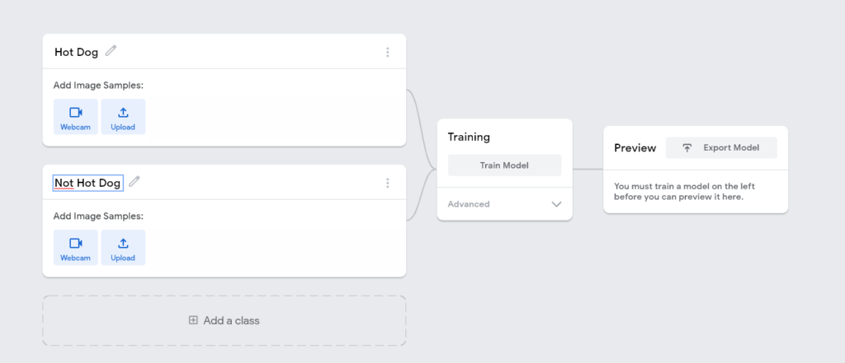
Task: Upload image samples for Not Hot Dog class
Action: pyautogui.click(x=123, y=248)
